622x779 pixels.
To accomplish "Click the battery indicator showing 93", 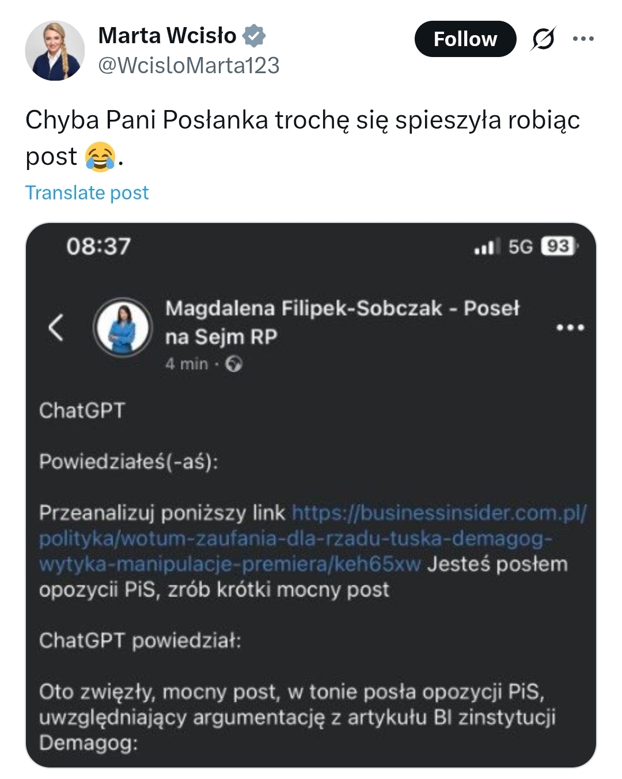I will pyautogui.click(x=559, y=247).
